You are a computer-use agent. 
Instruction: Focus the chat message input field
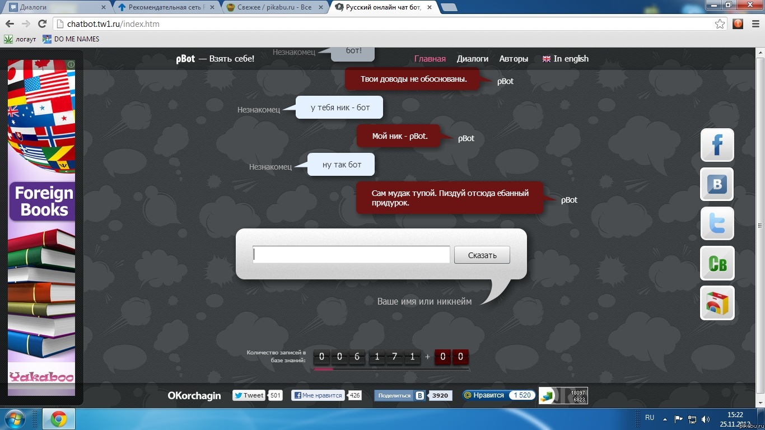click(351, 255)
